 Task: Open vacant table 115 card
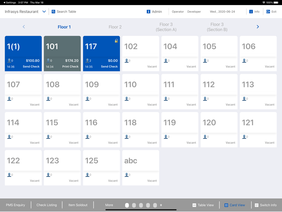pyautogui.click(x=62, y=130)
